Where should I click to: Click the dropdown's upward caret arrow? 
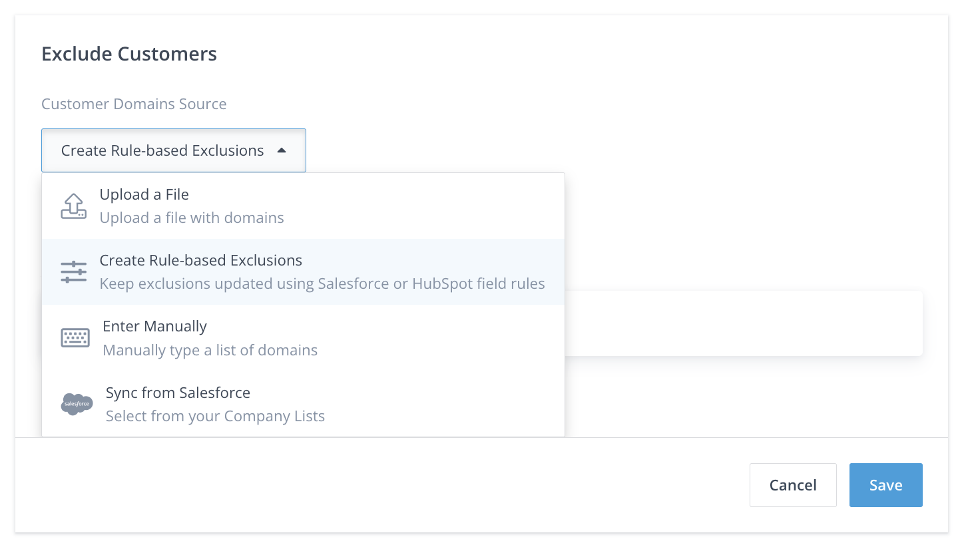click(282, 150)
